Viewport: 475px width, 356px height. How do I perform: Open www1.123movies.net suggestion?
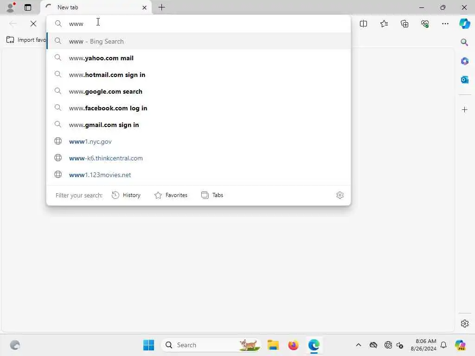tap(199, 175)
